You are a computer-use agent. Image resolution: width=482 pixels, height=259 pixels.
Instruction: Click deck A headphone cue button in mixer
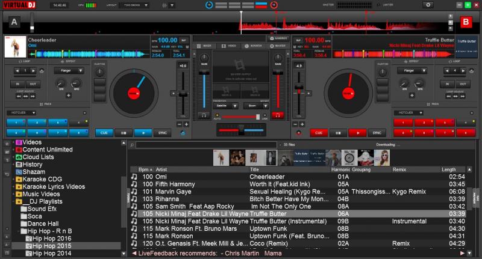[x=204, y=115]
